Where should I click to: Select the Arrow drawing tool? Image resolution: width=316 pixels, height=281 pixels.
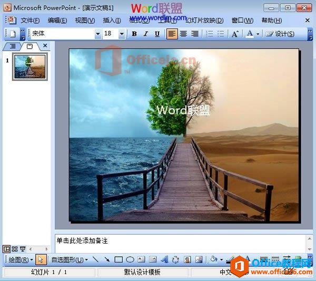(107, 259)
